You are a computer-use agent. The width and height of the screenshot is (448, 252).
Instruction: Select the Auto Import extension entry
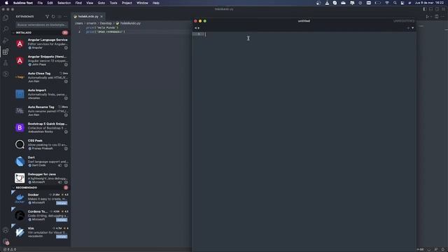[41, 94]
